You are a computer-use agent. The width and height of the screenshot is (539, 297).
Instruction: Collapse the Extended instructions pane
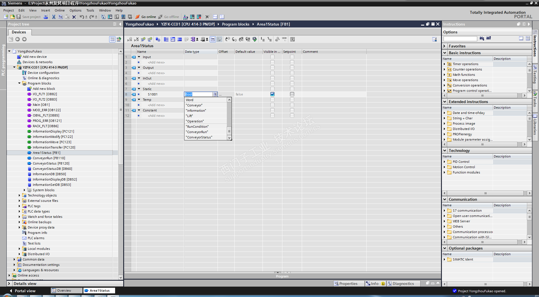pyautogui.click(x=445, y=102)
